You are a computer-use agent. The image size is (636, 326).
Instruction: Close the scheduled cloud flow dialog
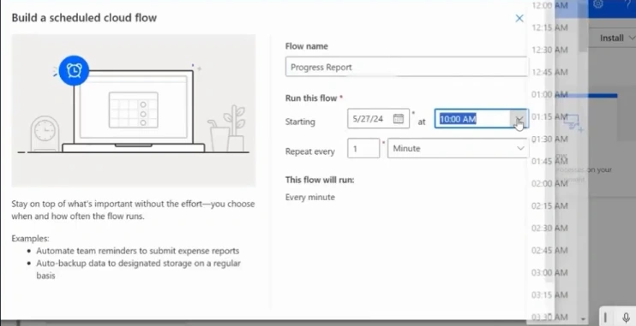(519, 18)
